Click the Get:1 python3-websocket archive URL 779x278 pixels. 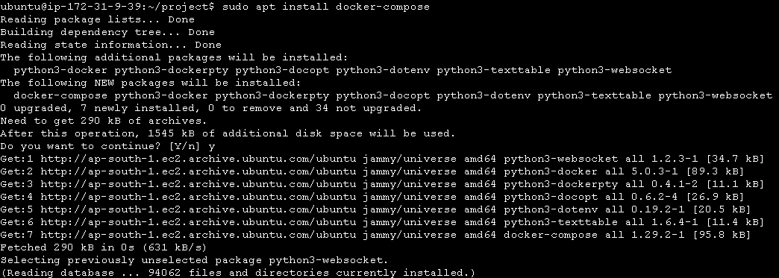click(198, 159)
